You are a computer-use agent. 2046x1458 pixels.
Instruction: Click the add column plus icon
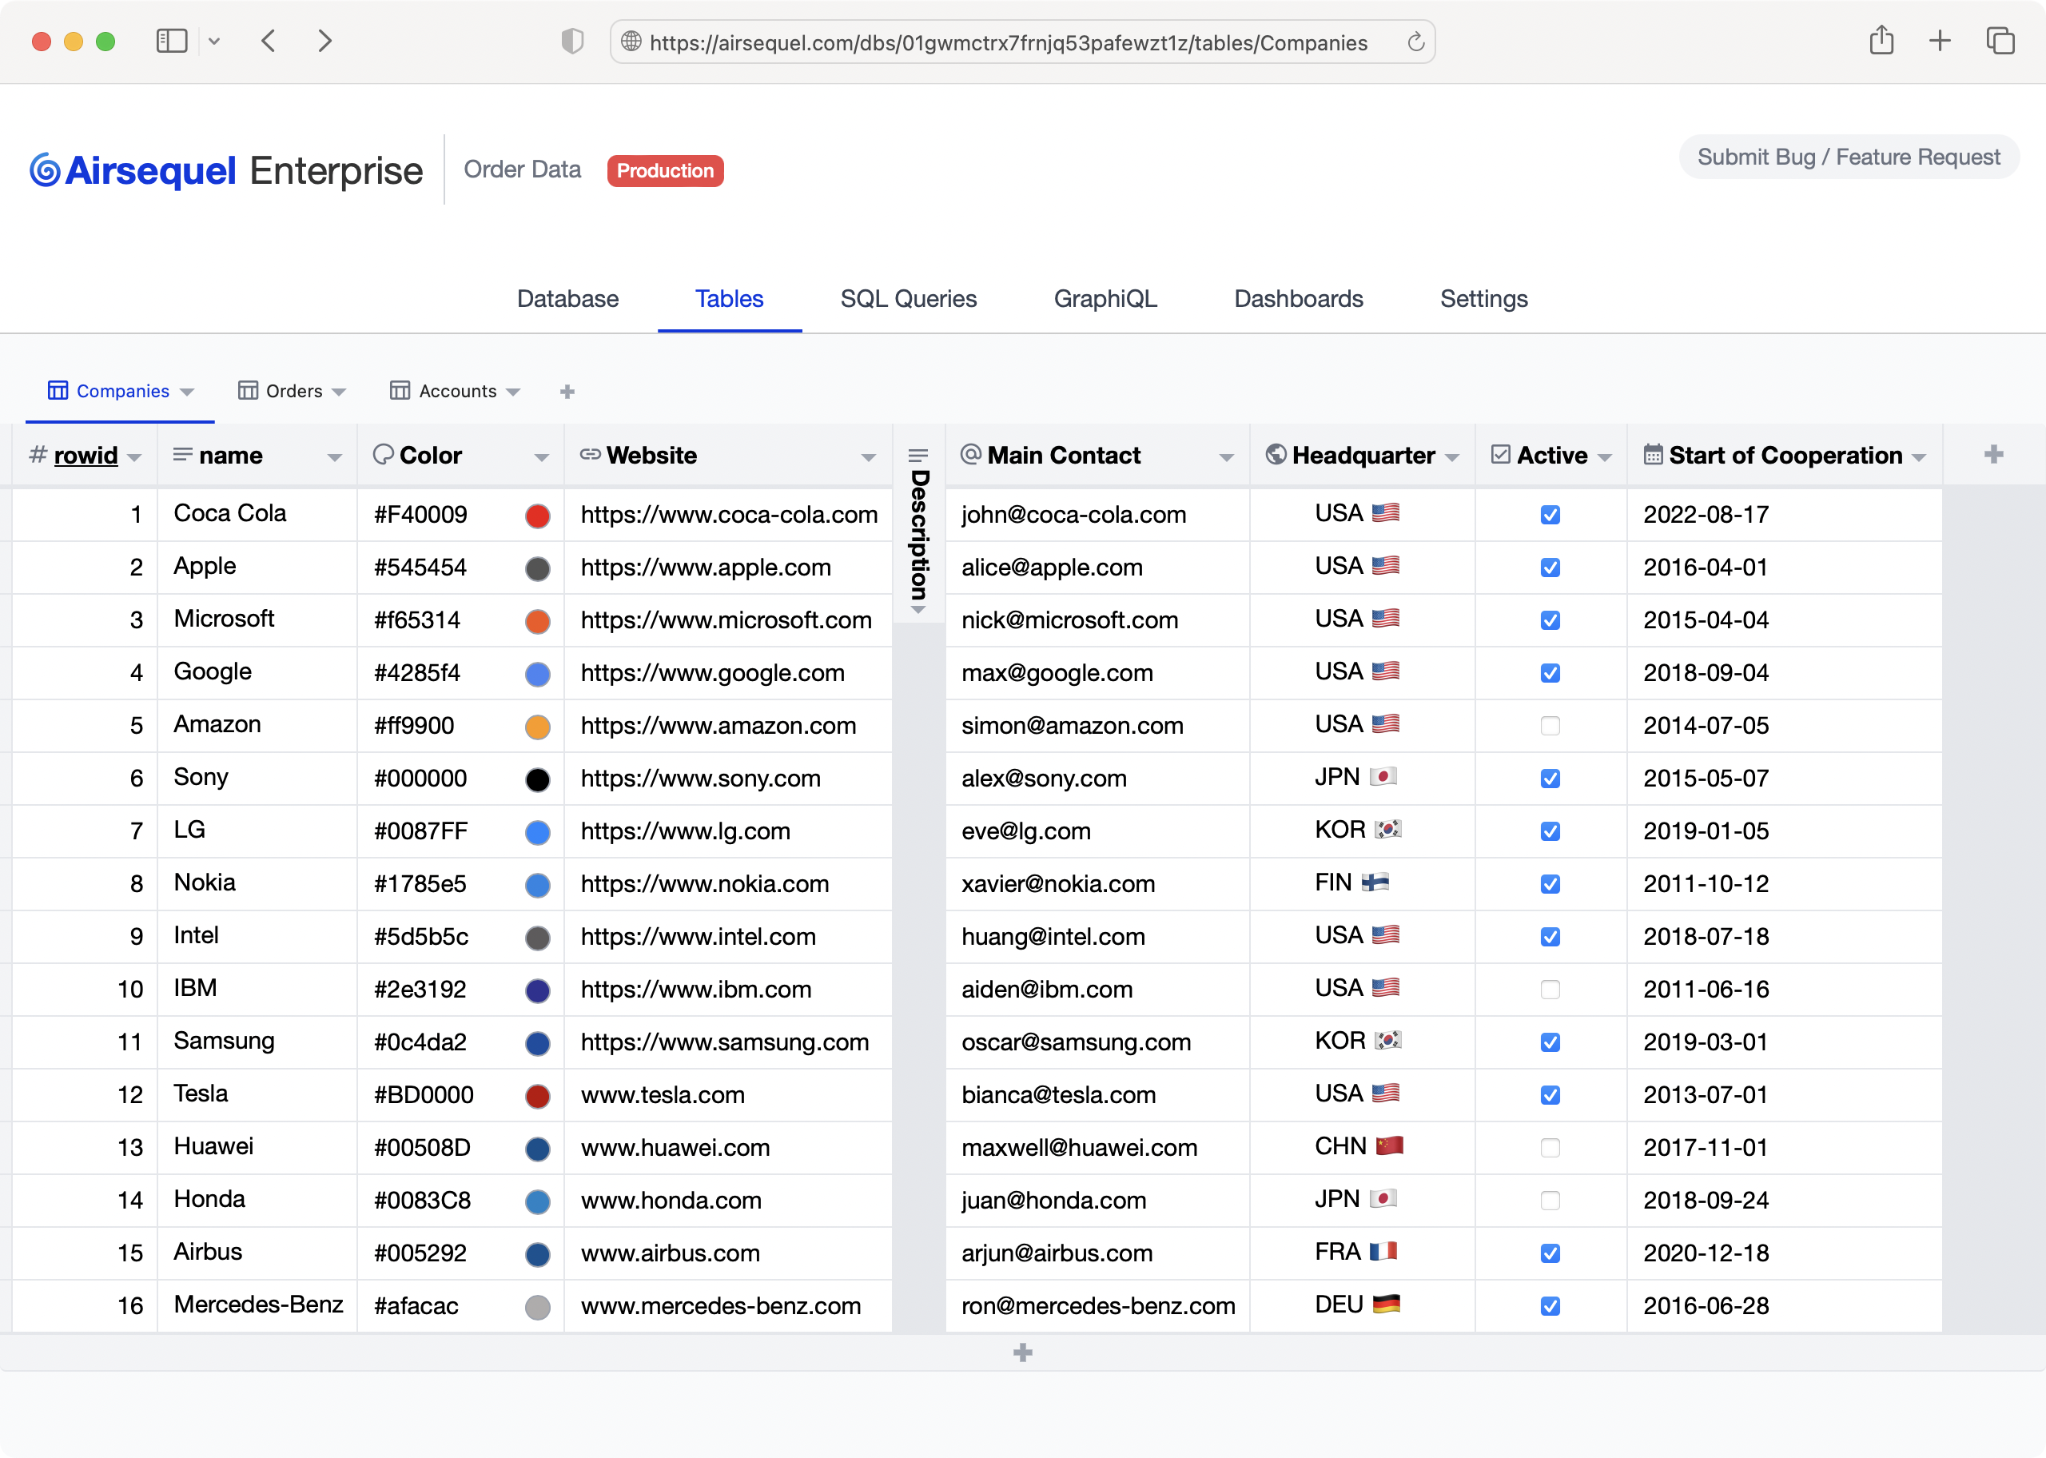tap(1993, 454)
